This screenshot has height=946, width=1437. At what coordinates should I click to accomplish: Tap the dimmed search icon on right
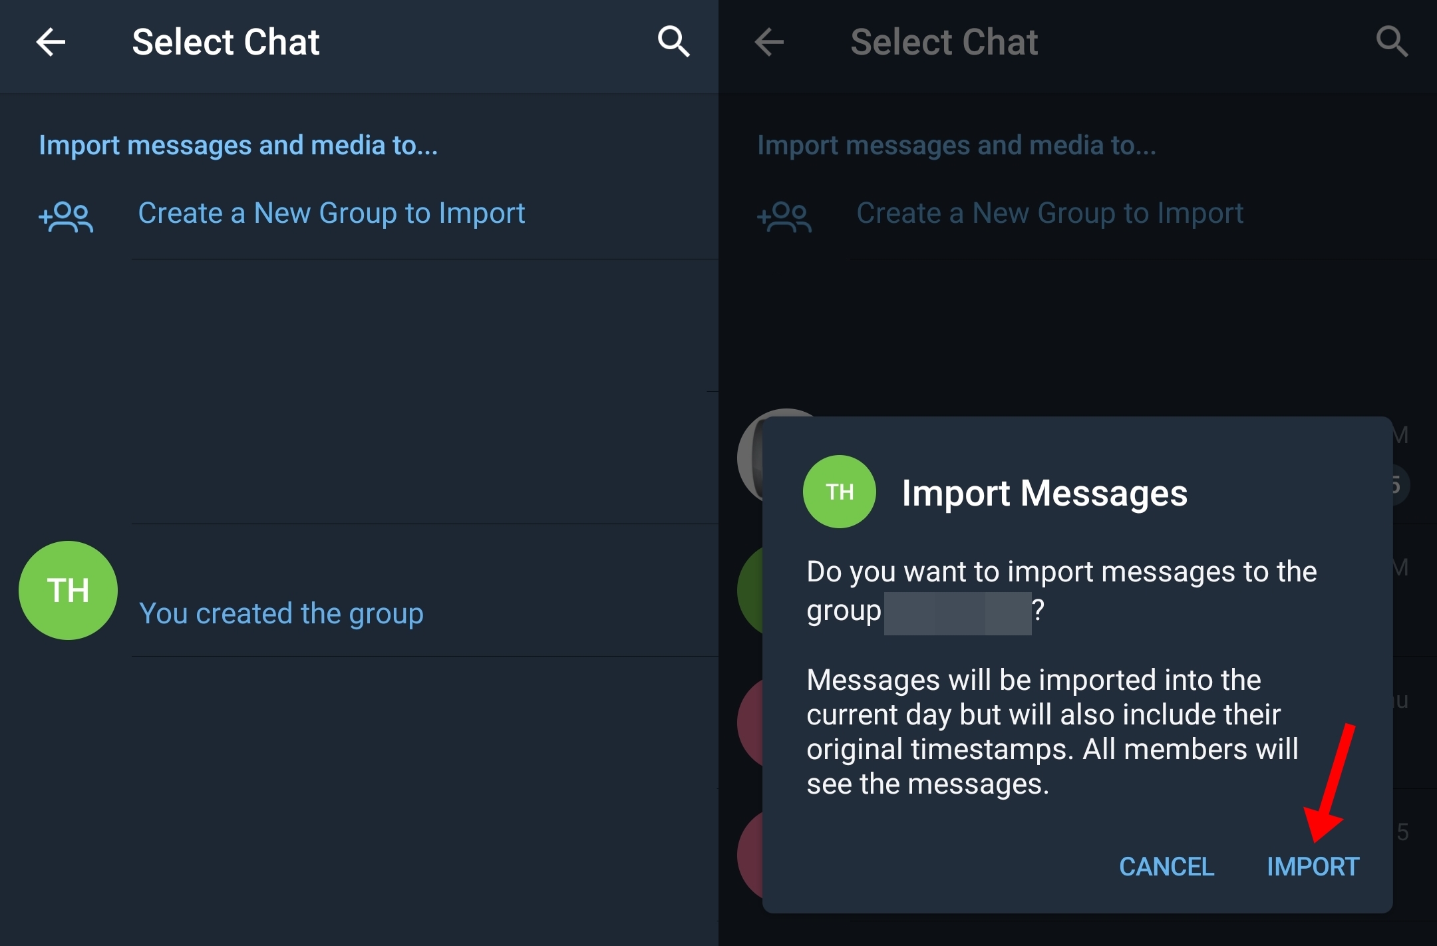pos(1392,43)
